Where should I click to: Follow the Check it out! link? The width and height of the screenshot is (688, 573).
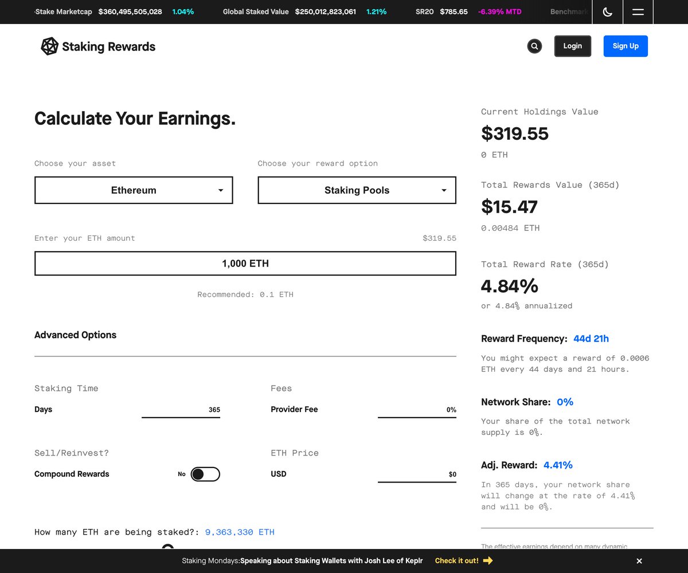click(456, 561)
